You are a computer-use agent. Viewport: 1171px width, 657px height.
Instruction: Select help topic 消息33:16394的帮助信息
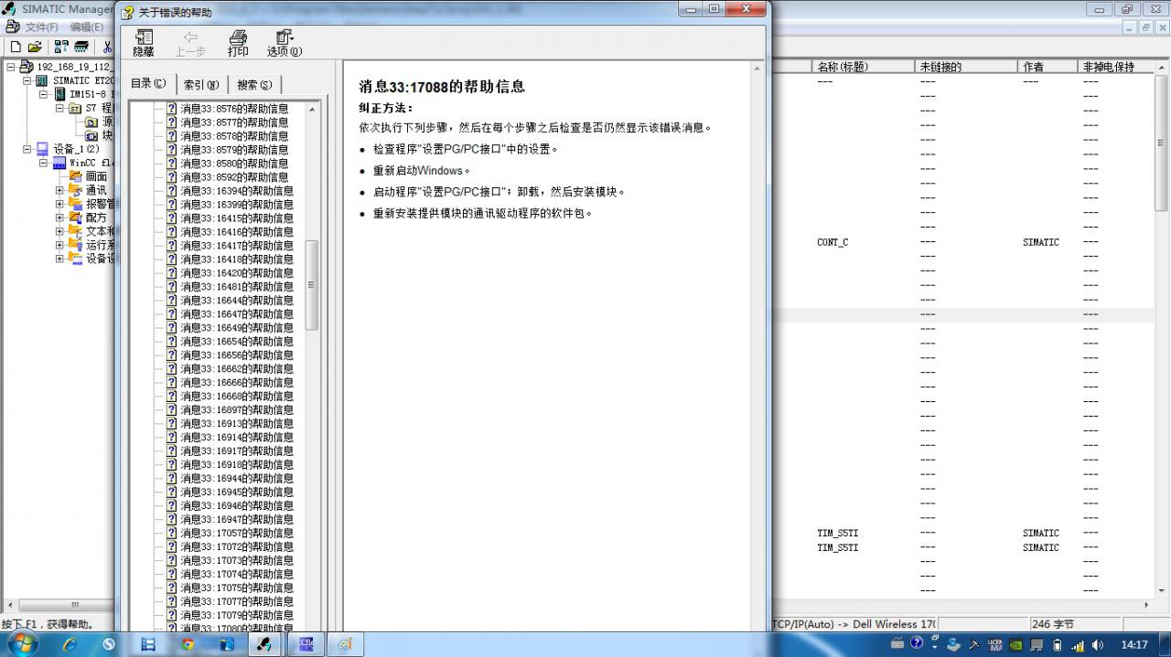236,191
